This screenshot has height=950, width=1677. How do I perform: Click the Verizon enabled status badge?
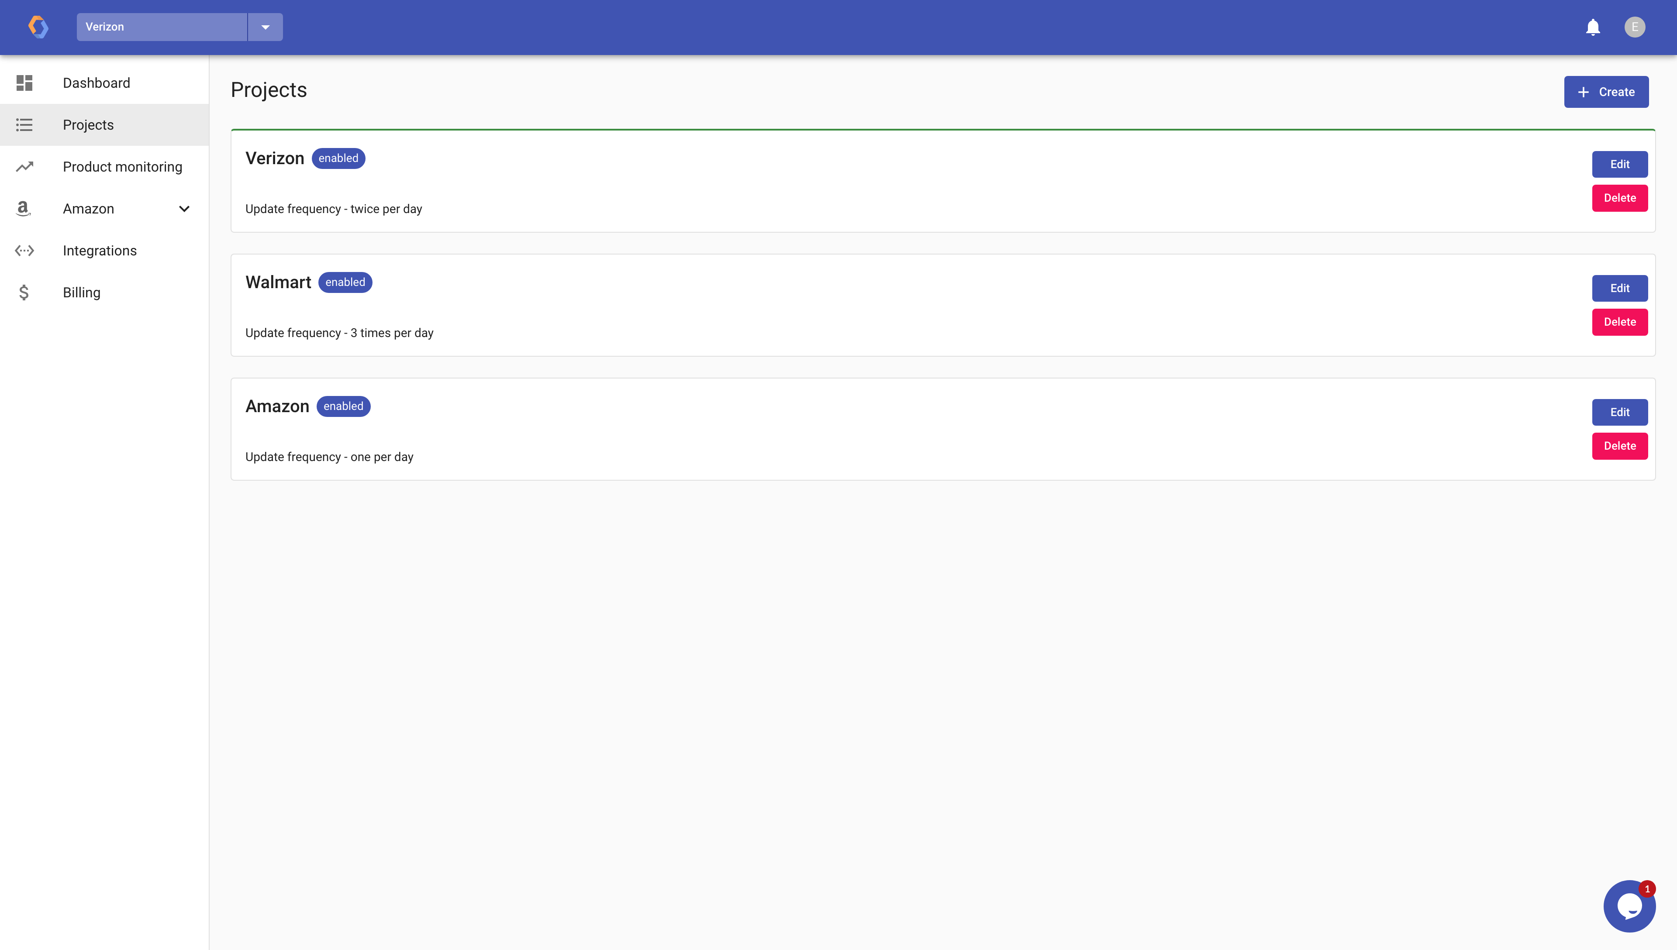(x=338, y=158)
